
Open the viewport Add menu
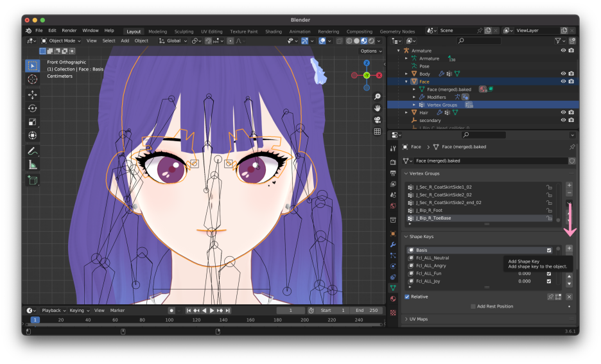point(125,40)
